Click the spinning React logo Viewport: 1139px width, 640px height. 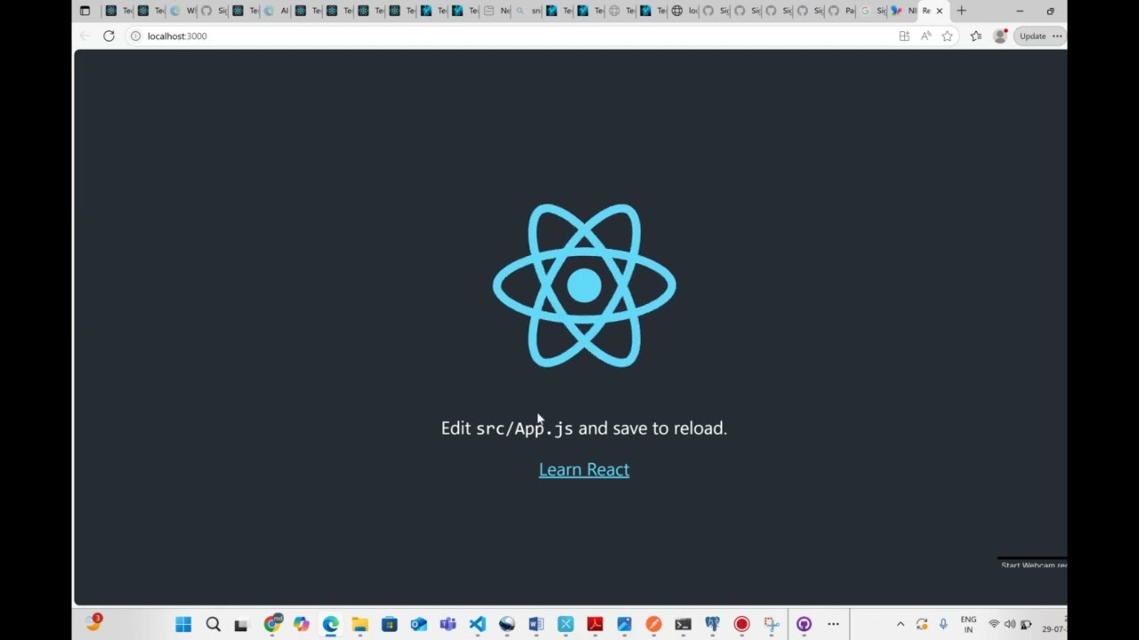point(585,285)
